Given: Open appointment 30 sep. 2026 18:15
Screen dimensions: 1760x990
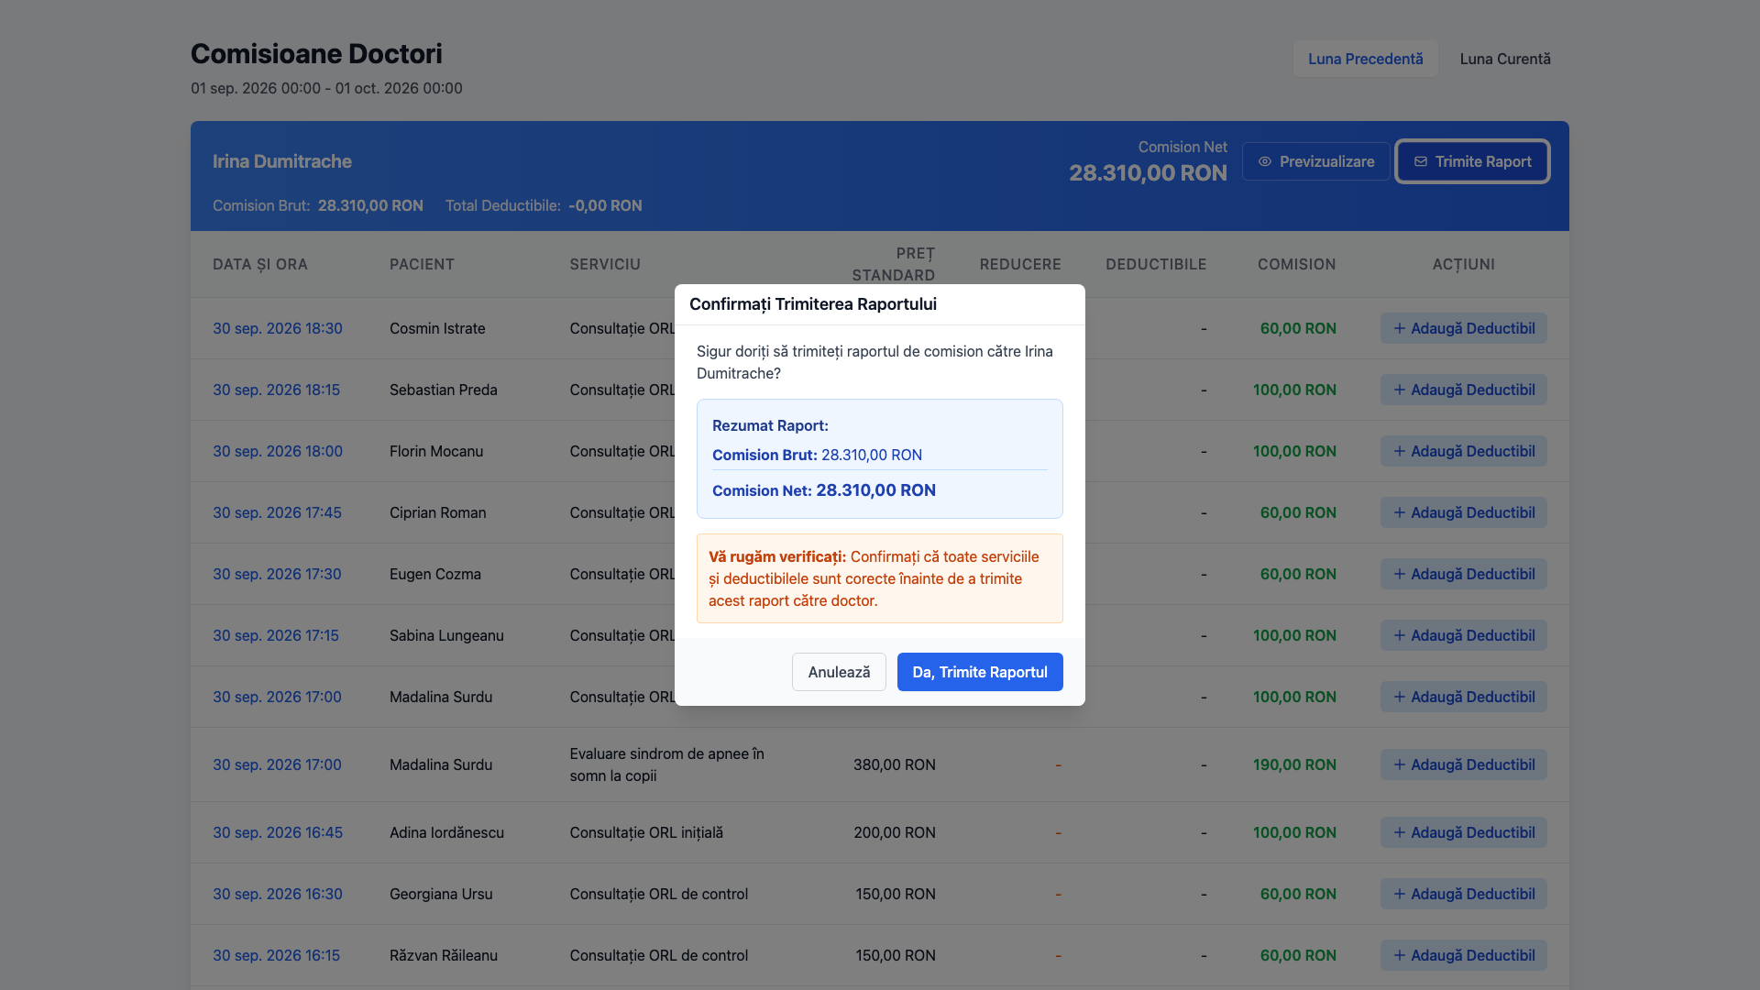Looking at the screenshot, I should click(276, 390).
